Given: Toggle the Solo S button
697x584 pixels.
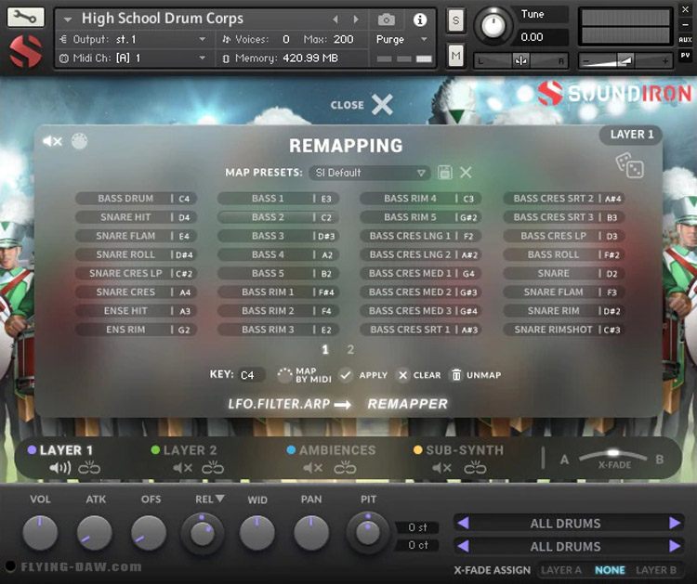Looking at the screenshot, I should [455, 20].
